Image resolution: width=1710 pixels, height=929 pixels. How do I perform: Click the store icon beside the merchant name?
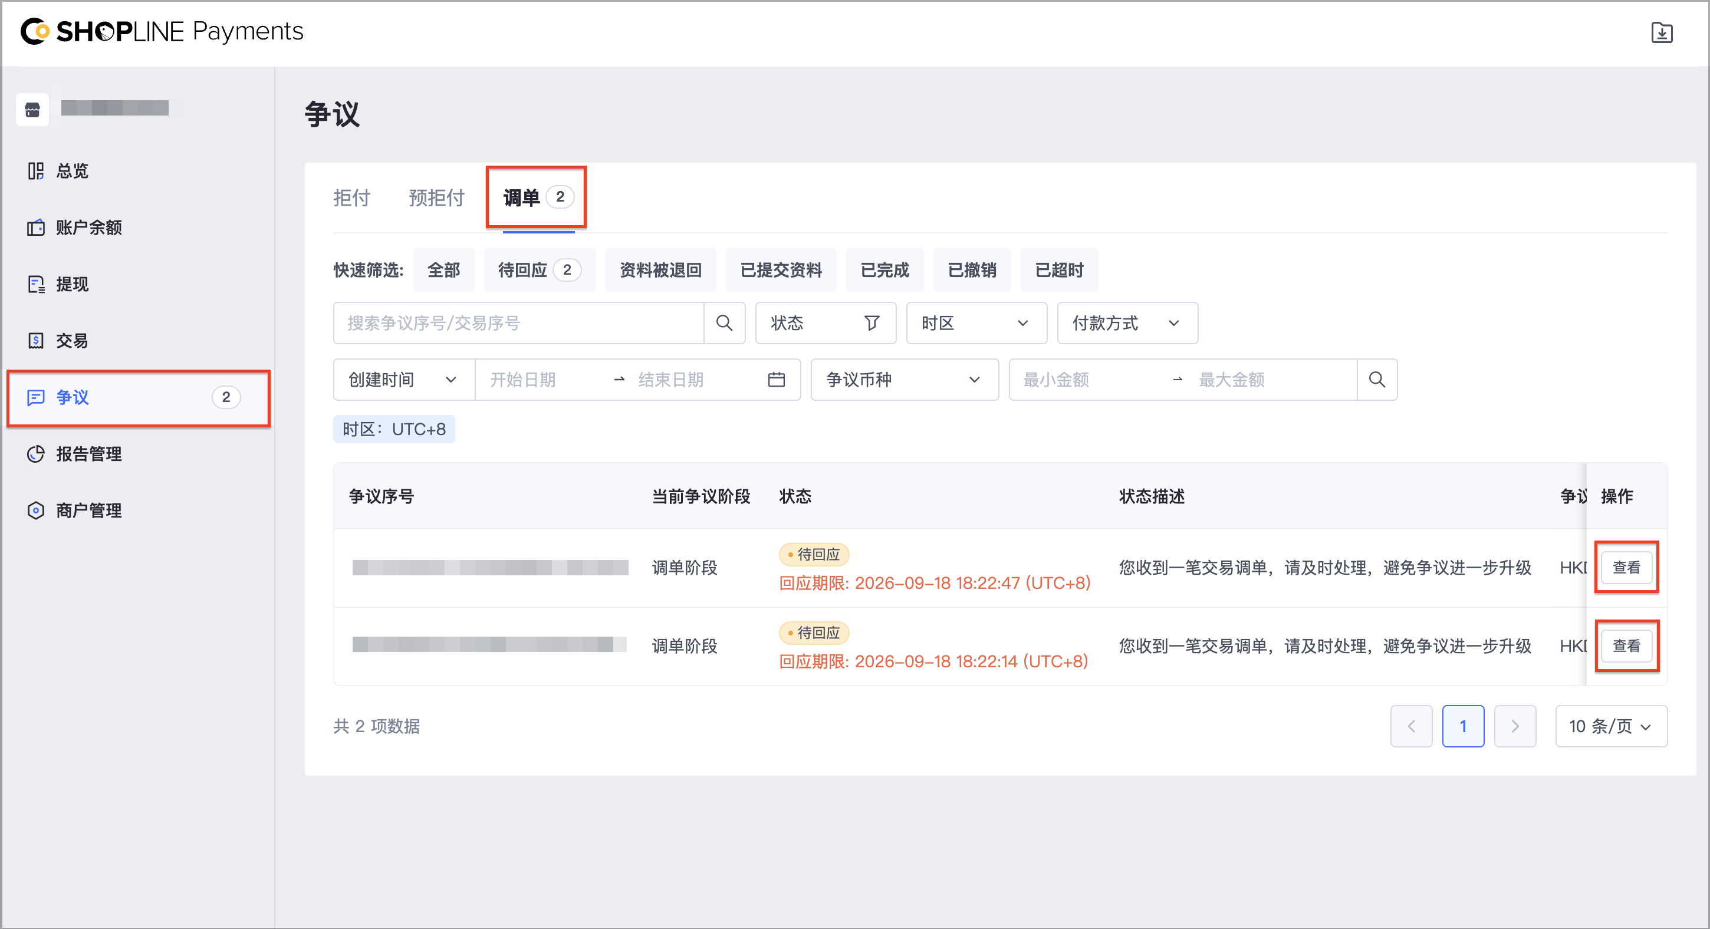[x=32, y=110]
